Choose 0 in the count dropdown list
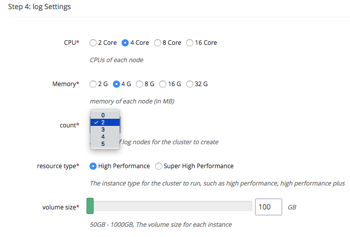This screenshot has width=350, height=237. 105,115
